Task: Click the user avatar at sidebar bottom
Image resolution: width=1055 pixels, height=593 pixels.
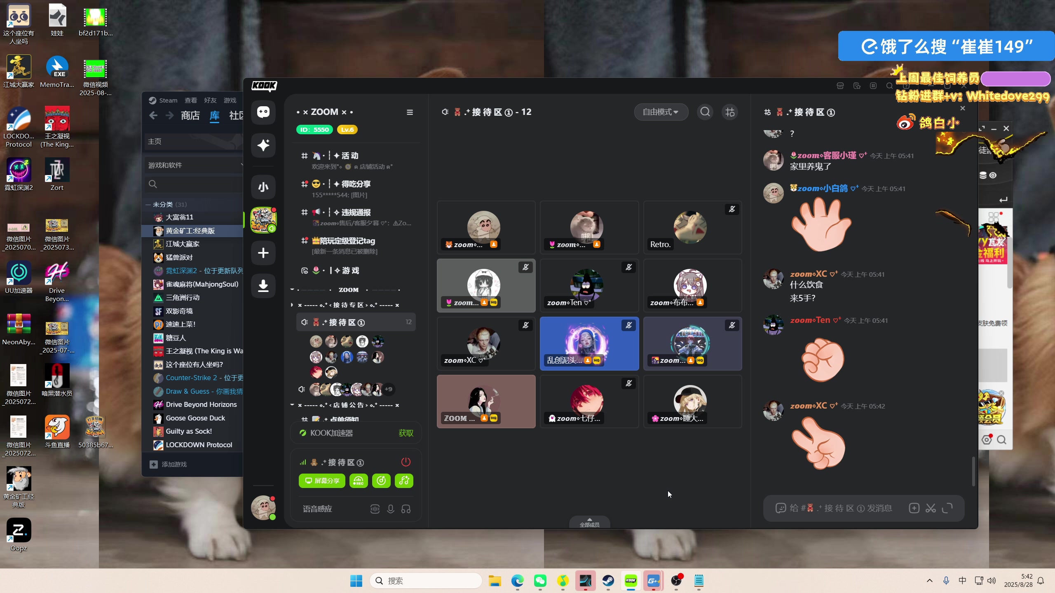Action: point(263,508)
